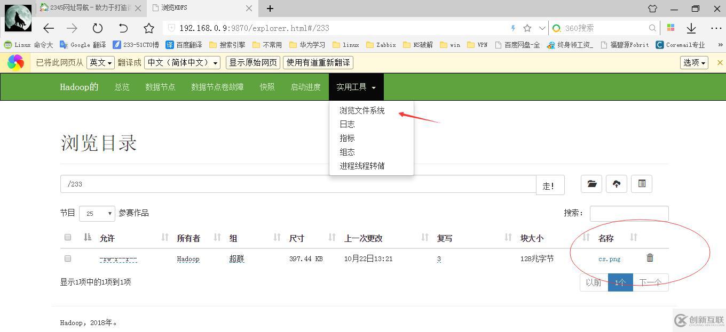The image size is (726, 332).
Task: Delete cs.png using the trash icon
Action: pyautogui.click(x=650, y=258)
